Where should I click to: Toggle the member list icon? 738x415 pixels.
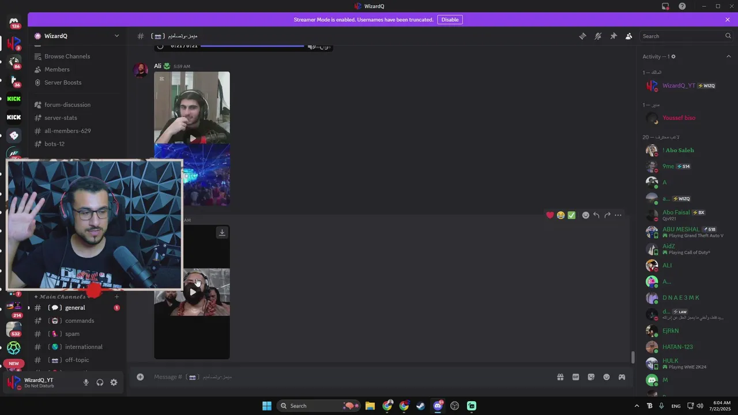point(628,36)
